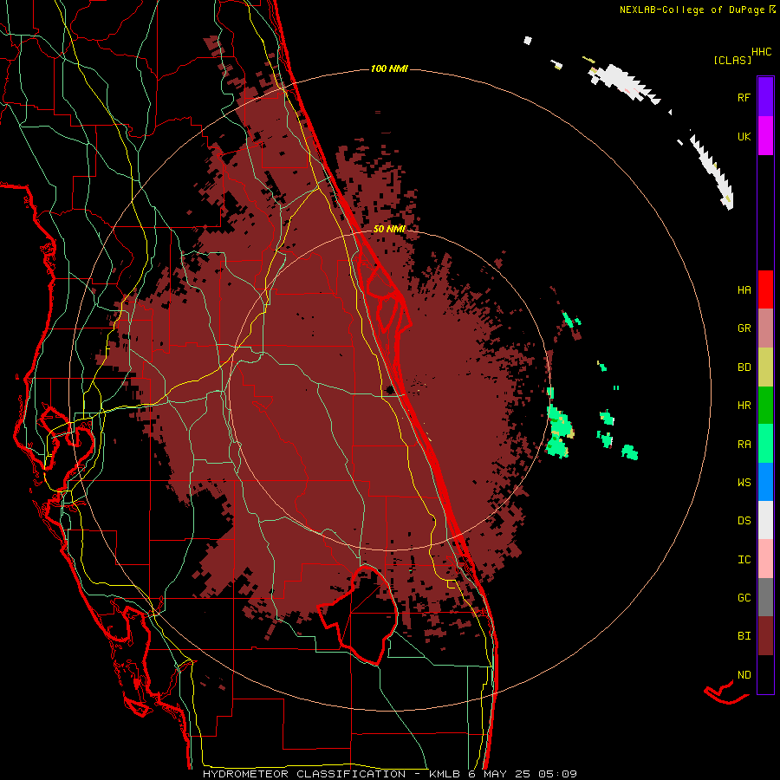Click the GC gray legend swatch
This screenshot has width=780, height=780.
pos(765,597)
